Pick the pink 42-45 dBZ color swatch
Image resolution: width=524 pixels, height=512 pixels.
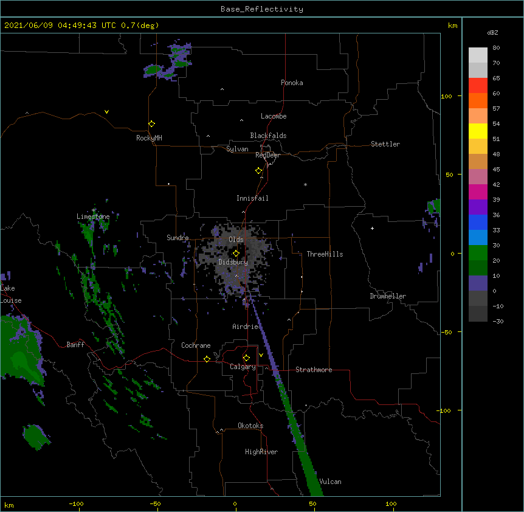tap(478, 177)
